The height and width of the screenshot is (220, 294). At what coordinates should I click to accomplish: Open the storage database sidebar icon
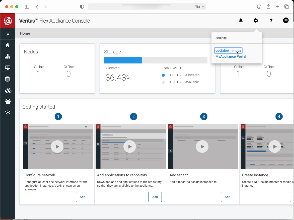8,79
